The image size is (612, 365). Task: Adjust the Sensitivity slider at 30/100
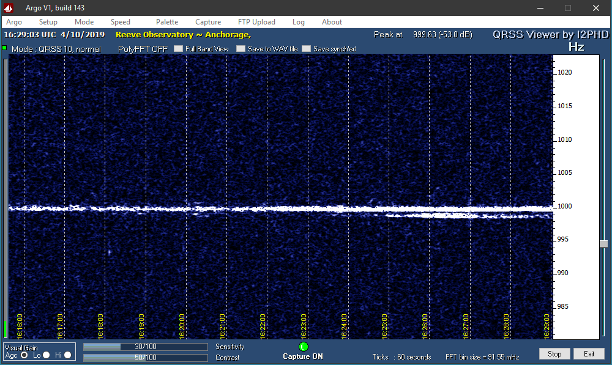click(145, 347)
